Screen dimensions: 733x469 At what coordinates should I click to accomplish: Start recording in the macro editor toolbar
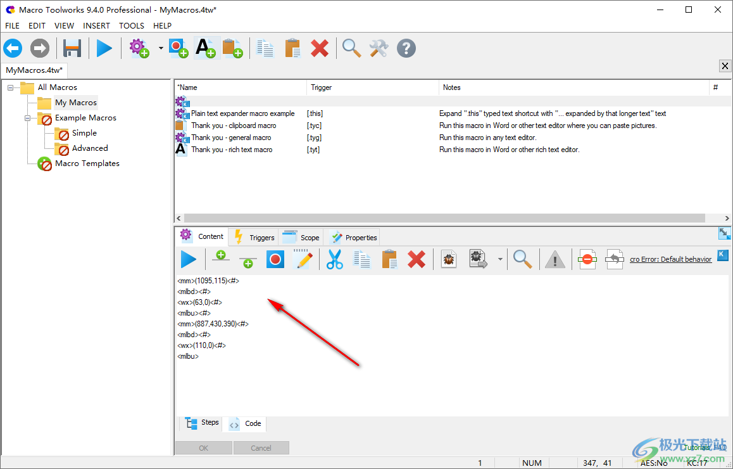pyautogui.click(x=275, y=259)
